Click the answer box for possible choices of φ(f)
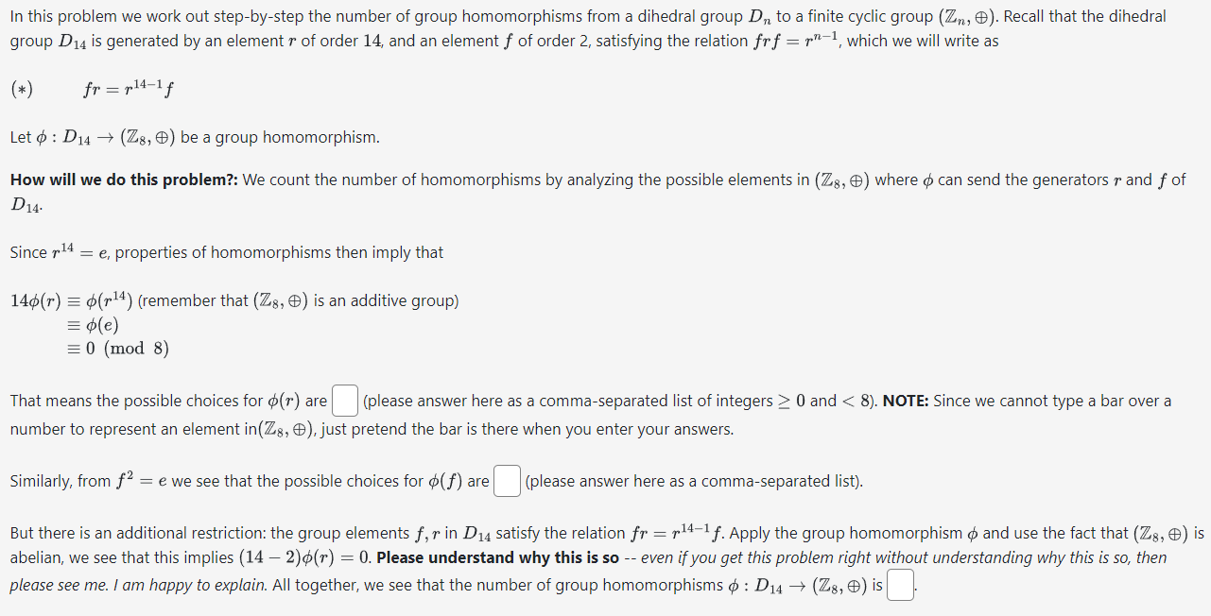This screenshot has height=616, width=1211. pos(507,481)
